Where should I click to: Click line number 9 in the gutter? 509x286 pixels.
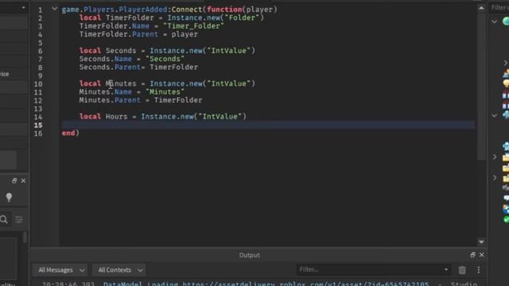coord(40,75)
